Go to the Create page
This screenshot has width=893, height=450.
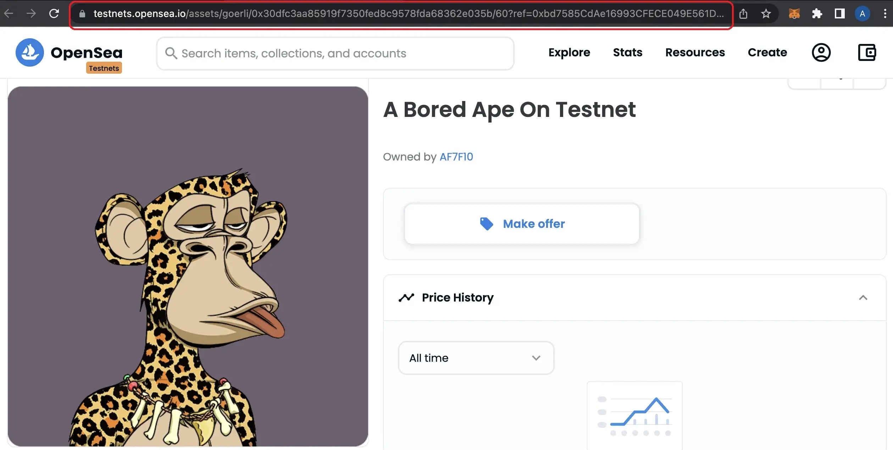click(x=767, y=52)
